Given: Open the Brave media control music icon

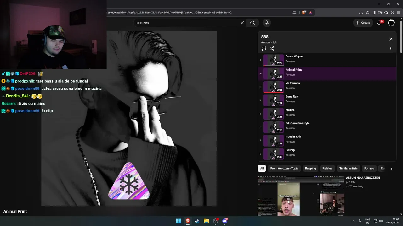Looking at the screenshot, I should tap(367, 13).
